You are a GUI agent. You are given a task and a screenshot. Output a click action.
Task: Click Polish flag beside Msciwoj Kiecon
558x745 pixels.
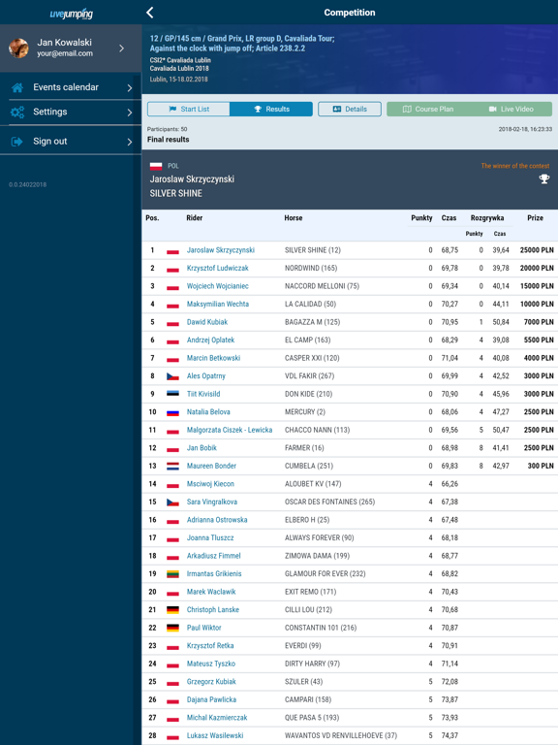tap(172, 485)
